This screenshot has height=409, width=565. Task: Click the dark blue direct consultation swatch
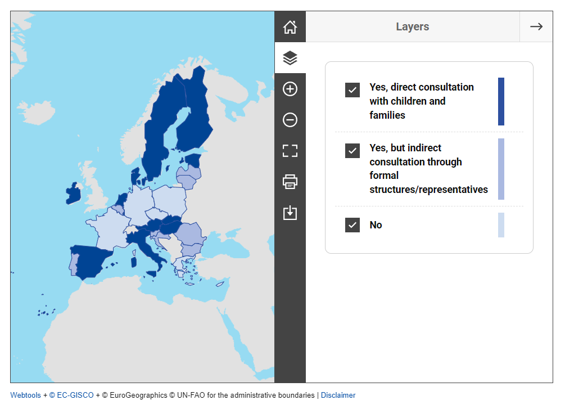point(501,101)
